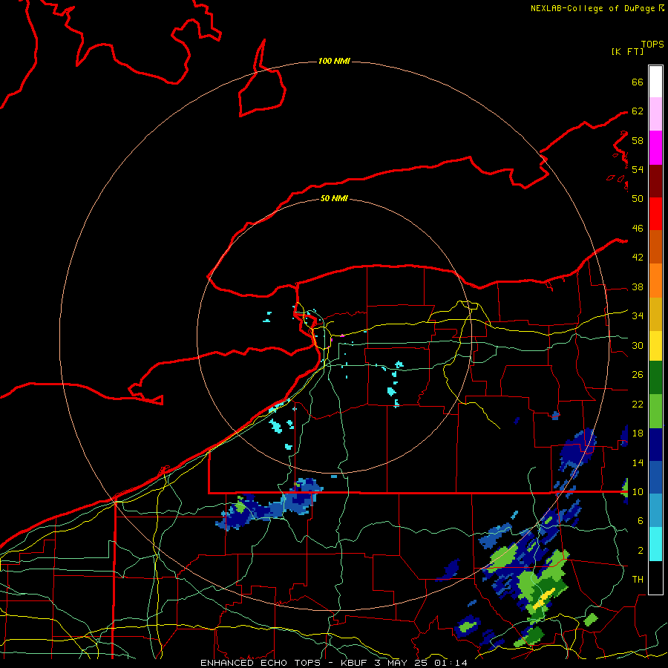This screenshot has width=668, height=668.
Task: Click the light pink legend swatch
Action: click(x=655, y=114)
